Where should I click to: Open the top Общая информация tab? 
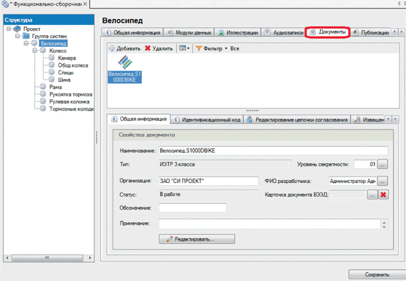[132, 33]
